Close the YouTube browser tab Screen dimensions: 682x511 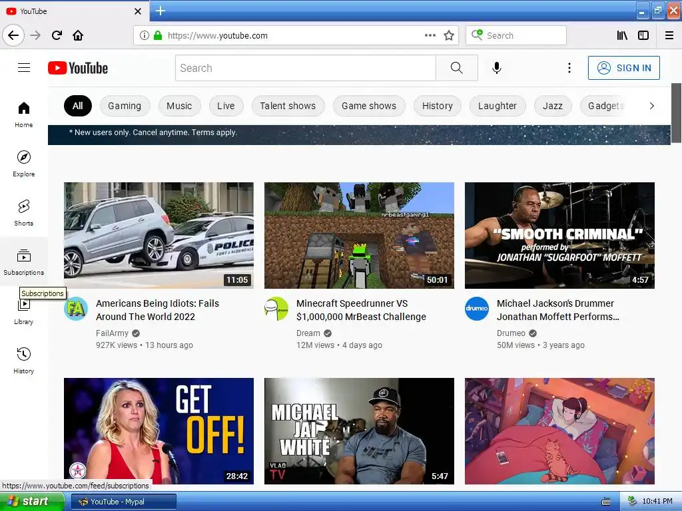pyautogui.click(x=137, y=11)
